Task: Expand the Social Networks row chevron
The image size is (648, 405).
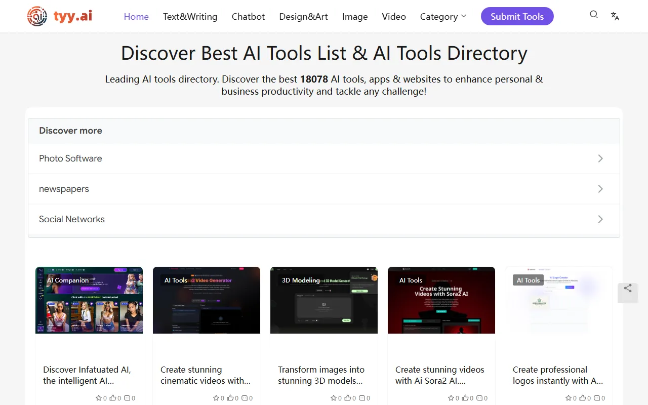Action: [600, 219]
